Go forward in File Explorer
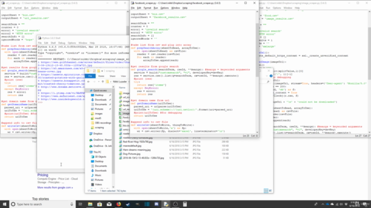The image size is (371, 208). pyautogui.click(x=94, y=81)
